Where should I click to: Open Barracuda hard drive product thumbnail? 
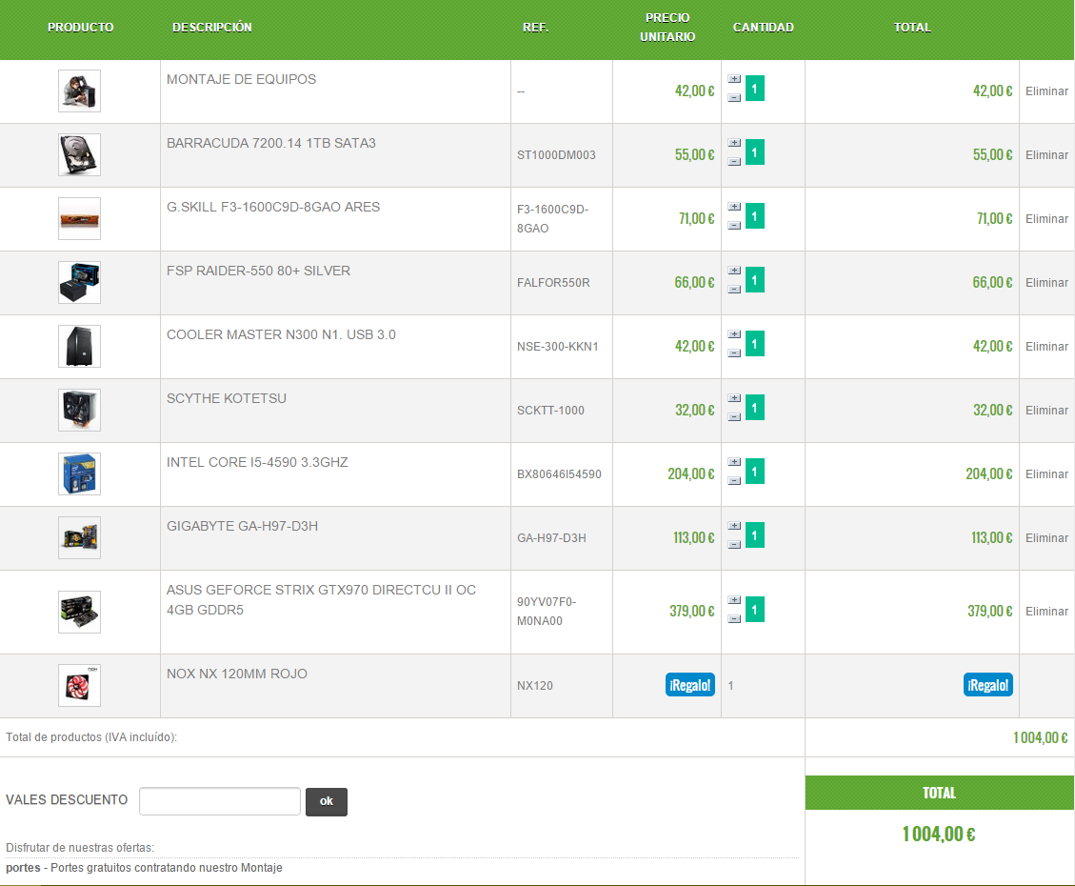80,154
